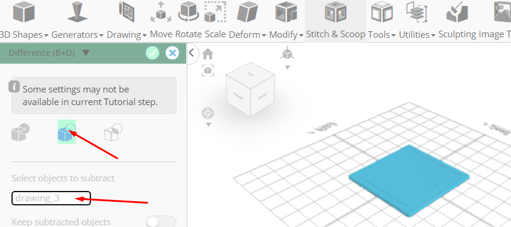
Task: Click the TOP face of view cube
Action: (250, 74)
